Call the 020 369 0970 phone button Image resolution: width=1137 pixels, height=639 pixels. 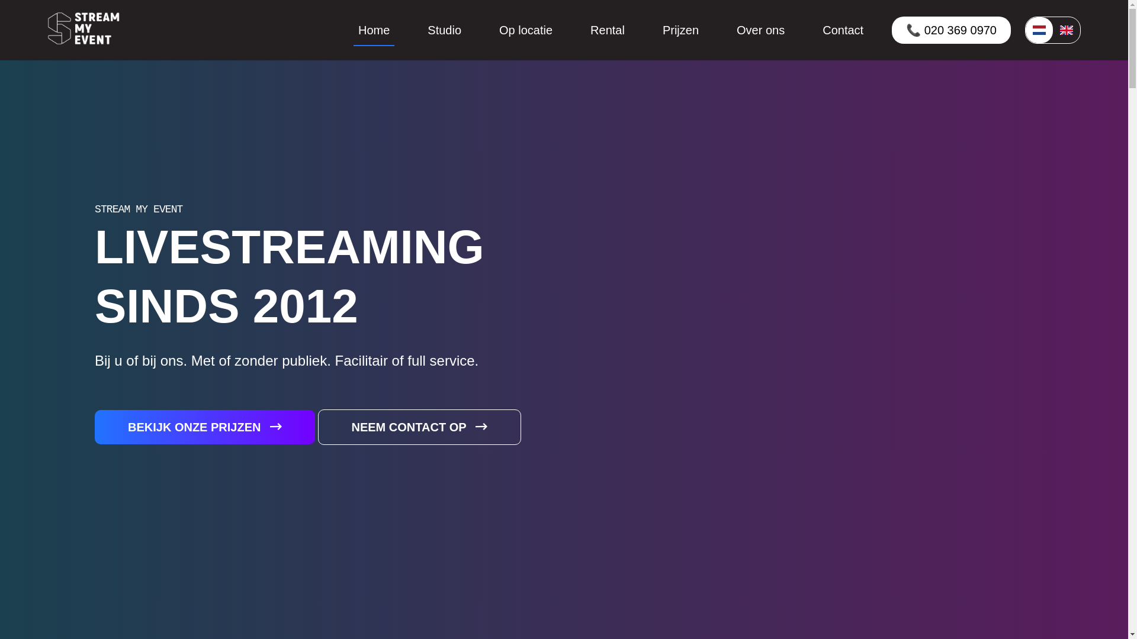click(x=951, y=30)
